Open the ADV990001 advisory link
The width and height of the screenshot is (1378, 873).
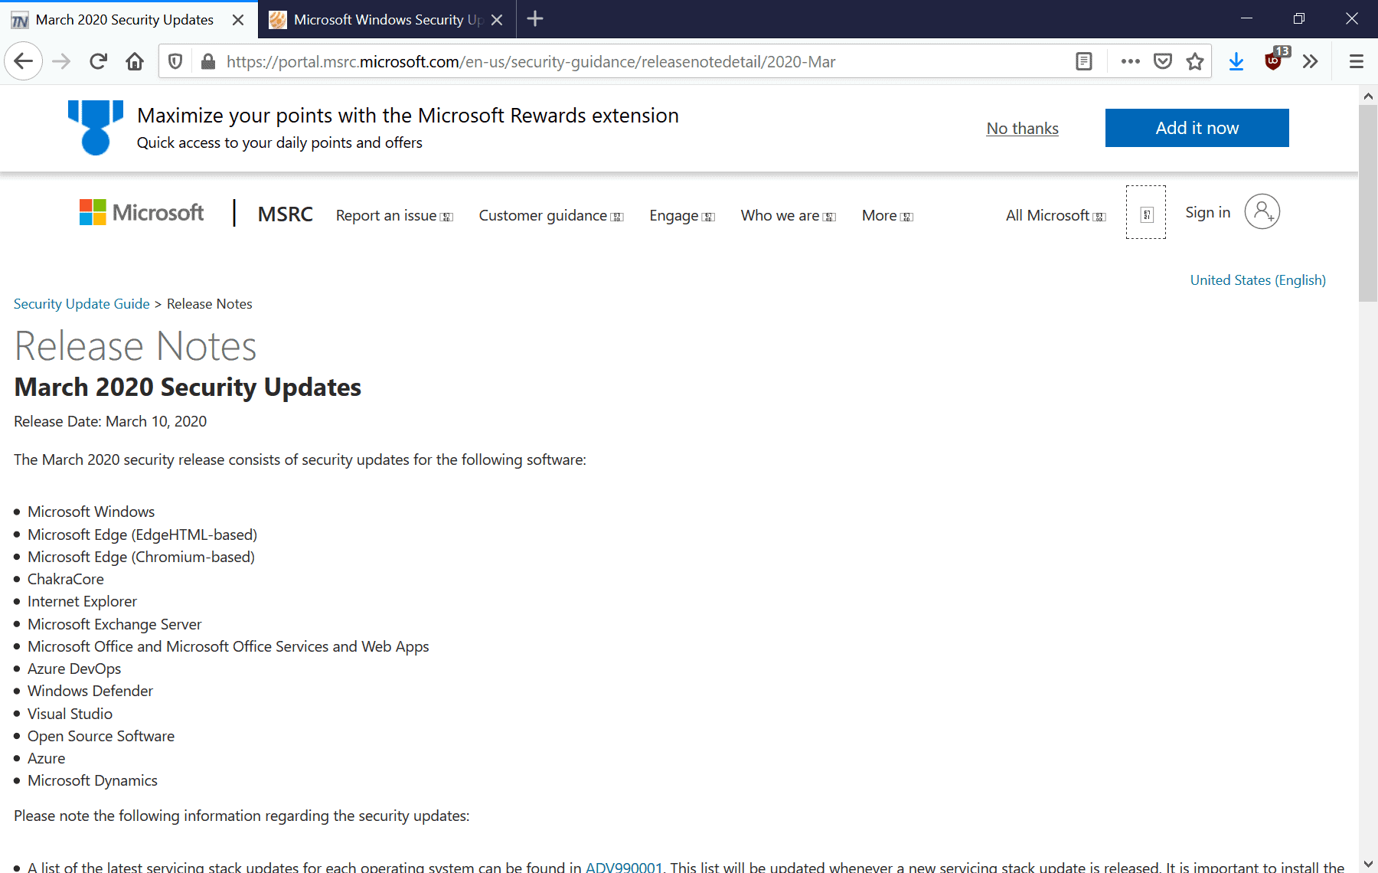tap(624, 867)
